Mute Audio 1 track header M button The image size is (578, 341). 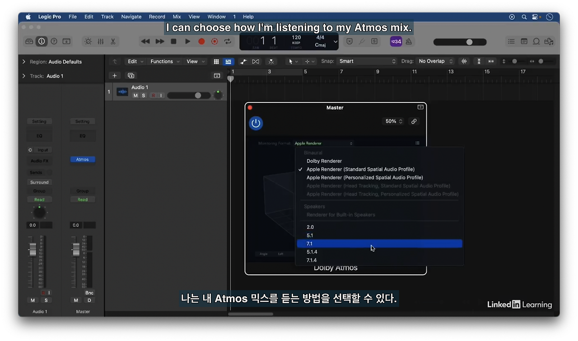[135, 96]
